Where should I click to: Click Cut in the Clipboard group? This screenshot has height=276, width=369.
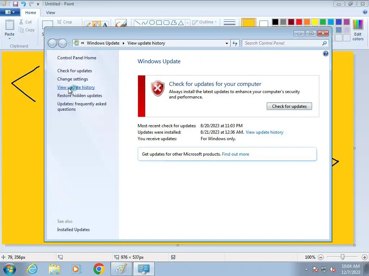click(26, 22)
